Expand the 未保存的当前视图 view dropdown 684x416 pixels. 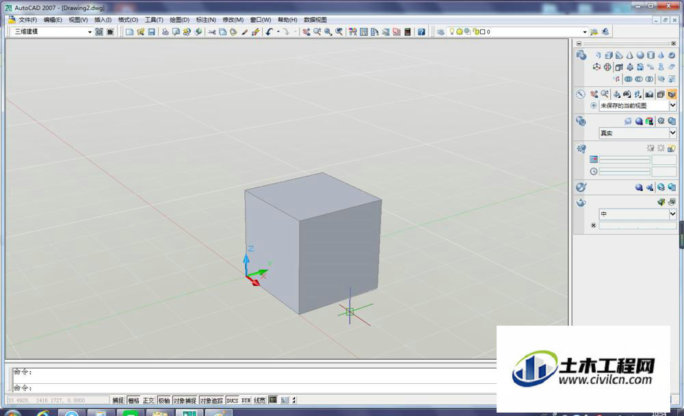click(x=672, y=105)
